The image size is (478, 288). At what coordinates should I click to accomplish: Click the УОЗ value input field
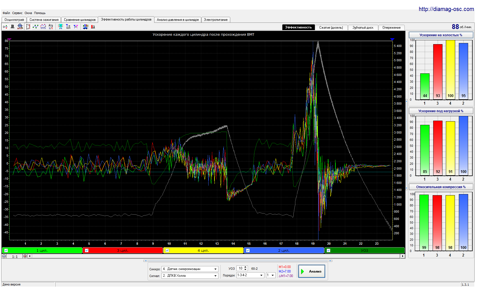pyautogui.click(x=240, y=268)
